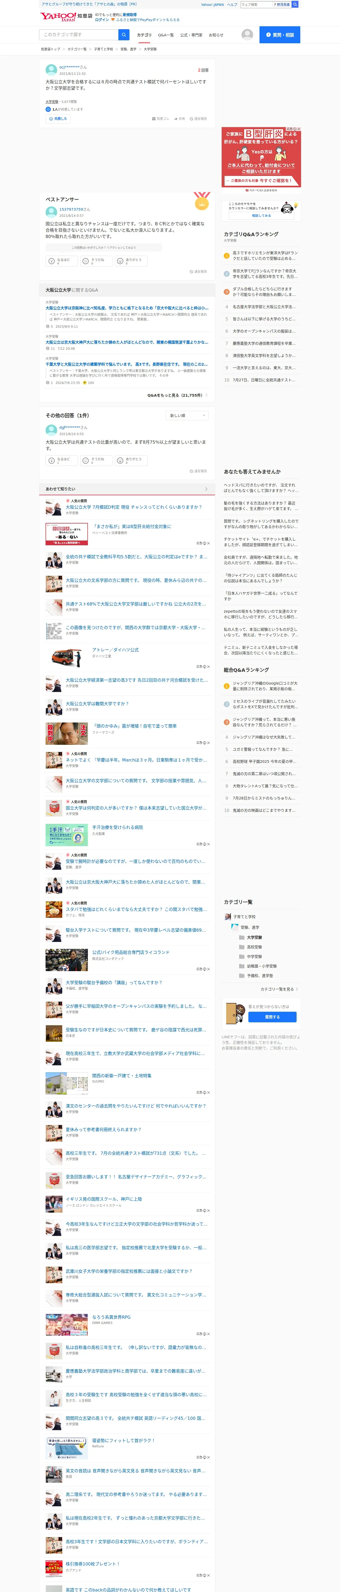The height and width of the screenshot is (1592, 340).
Task: Click 受験、進学 in the breadcrumb
Action: [128, 49]
